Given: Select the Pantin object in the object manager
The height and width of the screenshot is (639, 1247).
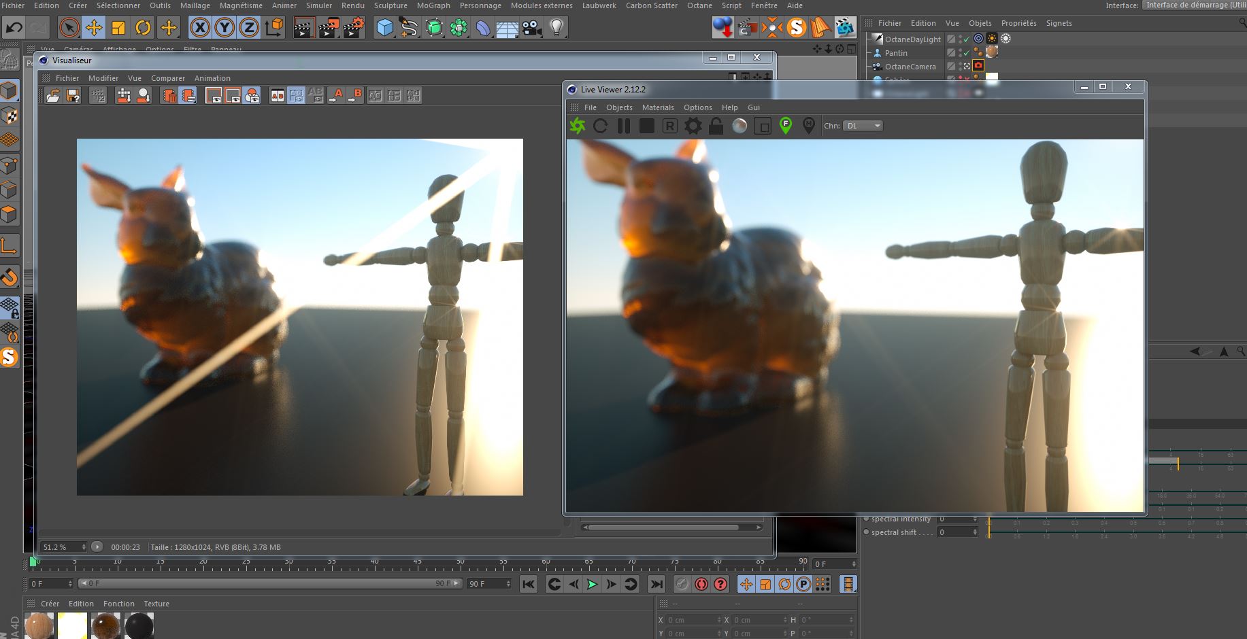Looking at the screenshot, I should click(896, 53).
